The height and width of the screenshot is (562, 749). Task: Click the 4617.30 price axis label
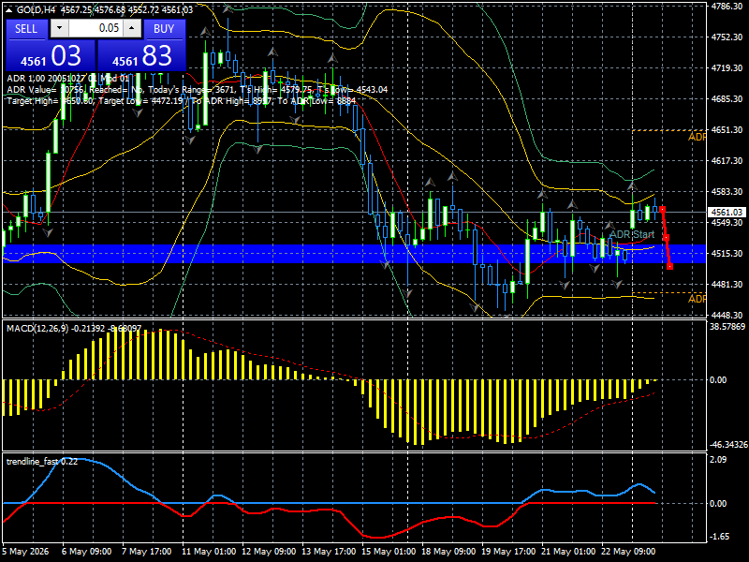pos(727,161)
